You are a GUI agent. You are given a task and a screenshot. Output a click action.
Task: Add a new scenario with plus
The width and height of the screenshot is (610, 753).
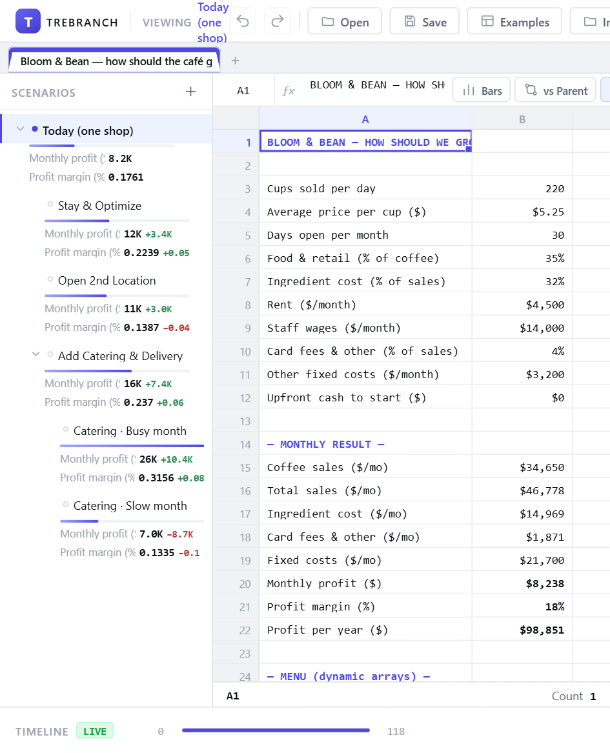click(190, 92)
